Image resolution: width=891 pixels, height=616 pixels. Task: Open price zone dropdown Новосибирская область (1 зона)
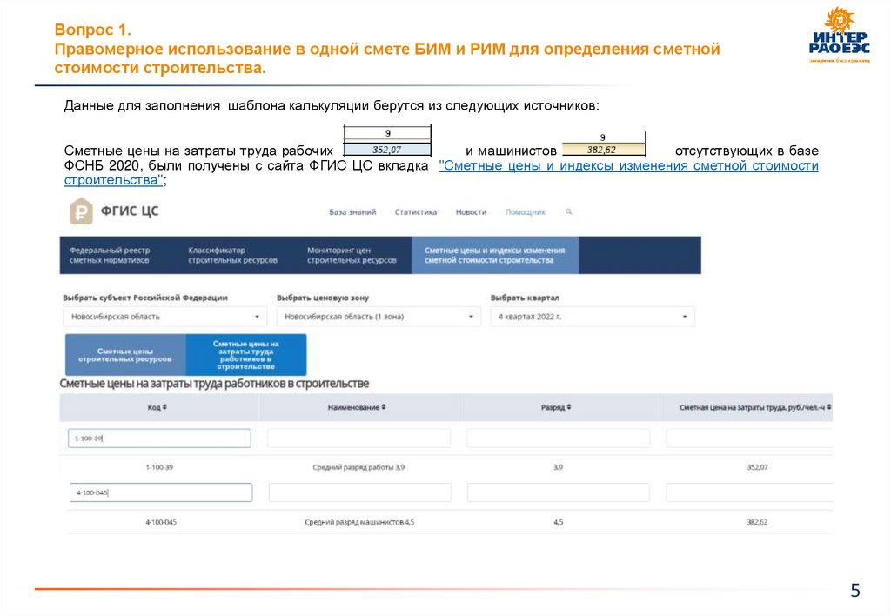(x=379, y=317)
